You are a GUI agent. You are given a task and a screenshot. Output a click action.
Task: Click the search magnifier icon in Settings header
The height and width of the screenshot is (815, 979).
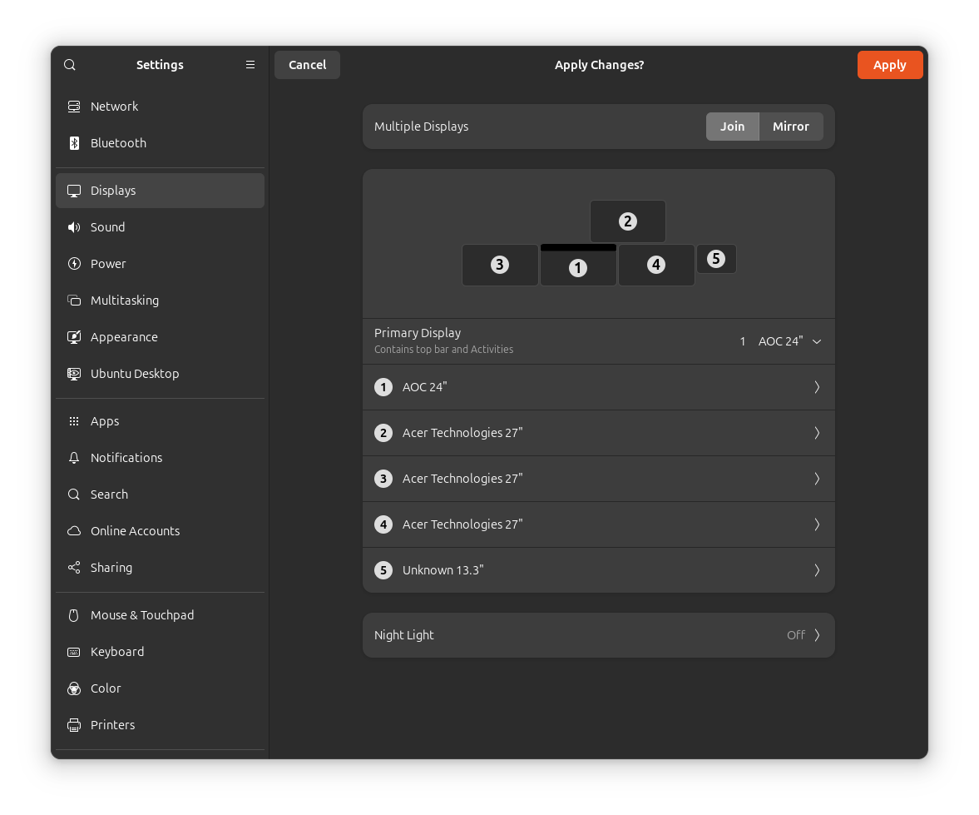tap(70, 65)
